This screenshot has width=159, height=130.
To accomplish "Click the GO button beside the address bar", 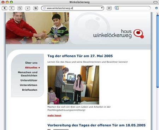I will click(x=109, y=8).
